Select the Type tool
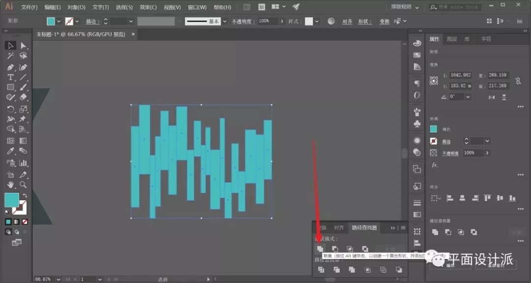 [x=10, y=77]
